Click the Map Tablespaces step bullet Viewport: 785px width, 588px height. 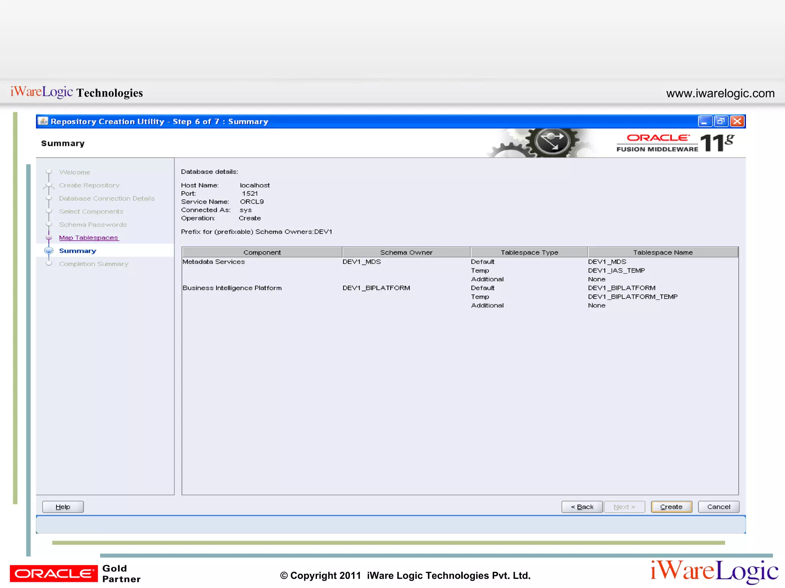tap(49, 238)
